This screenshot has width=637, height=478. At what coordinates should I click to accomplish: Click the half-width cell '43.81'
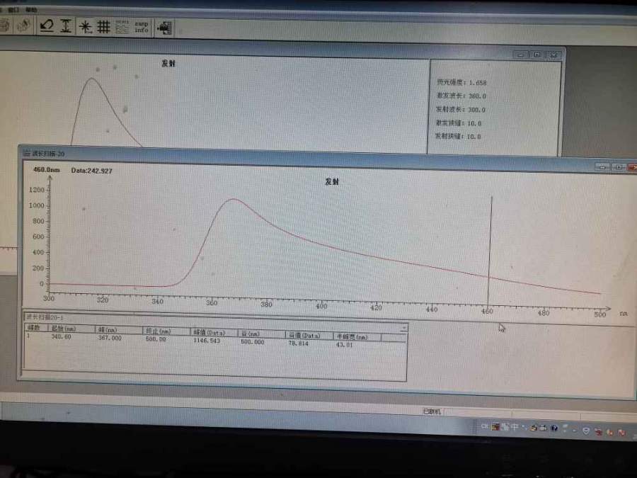345,345
